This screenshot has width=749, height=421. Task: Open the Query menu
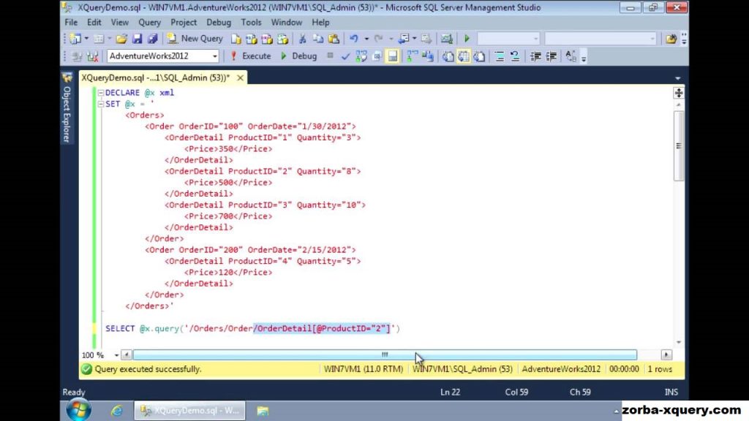click(x=149, y=23)
